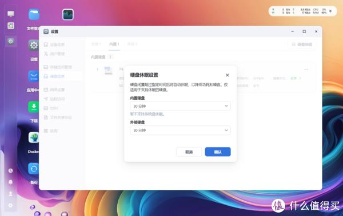Open the Backup app icon
Viewport: 343px width, 216px height.
[34, 169]
